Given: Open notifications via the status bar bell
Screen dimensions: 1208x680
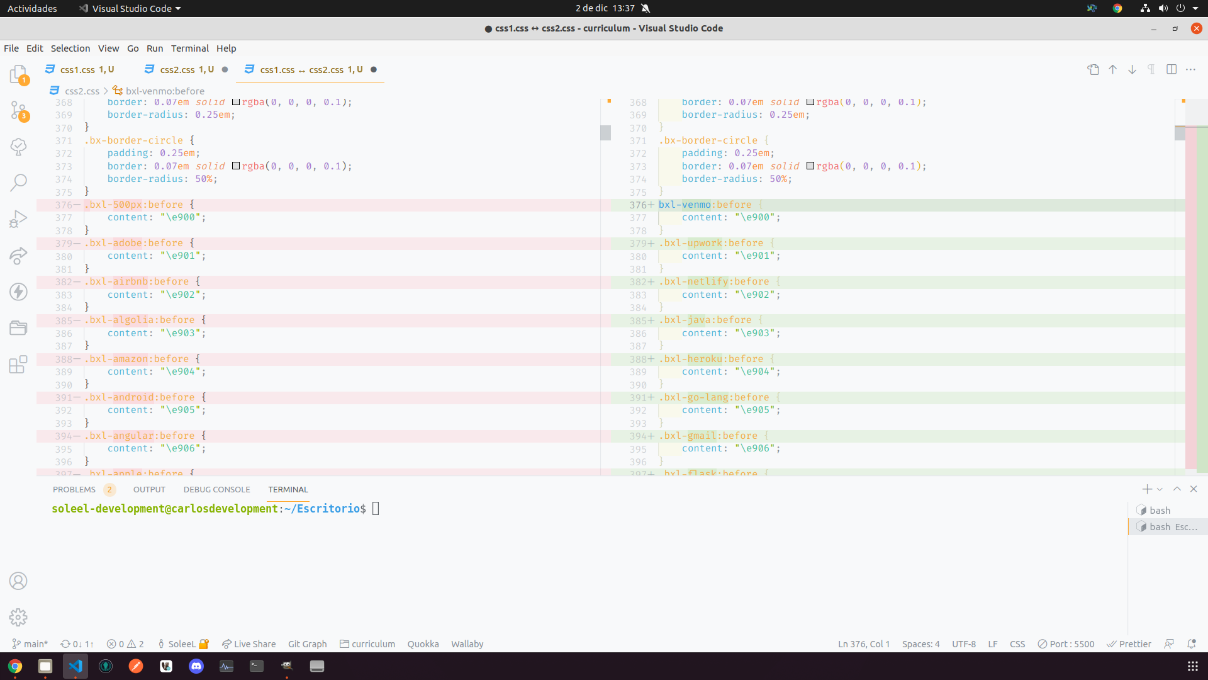Looking at the screenshot, I should [x=1192, y=643].
